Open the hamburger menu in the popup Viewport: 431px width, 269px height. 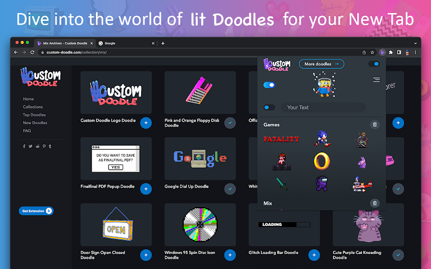pyautogui.click(x=377, y=80)
